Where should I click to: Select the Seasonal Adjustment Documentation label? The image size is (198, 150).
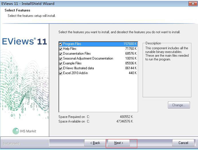pyautogui.click(x=88, y=58)
